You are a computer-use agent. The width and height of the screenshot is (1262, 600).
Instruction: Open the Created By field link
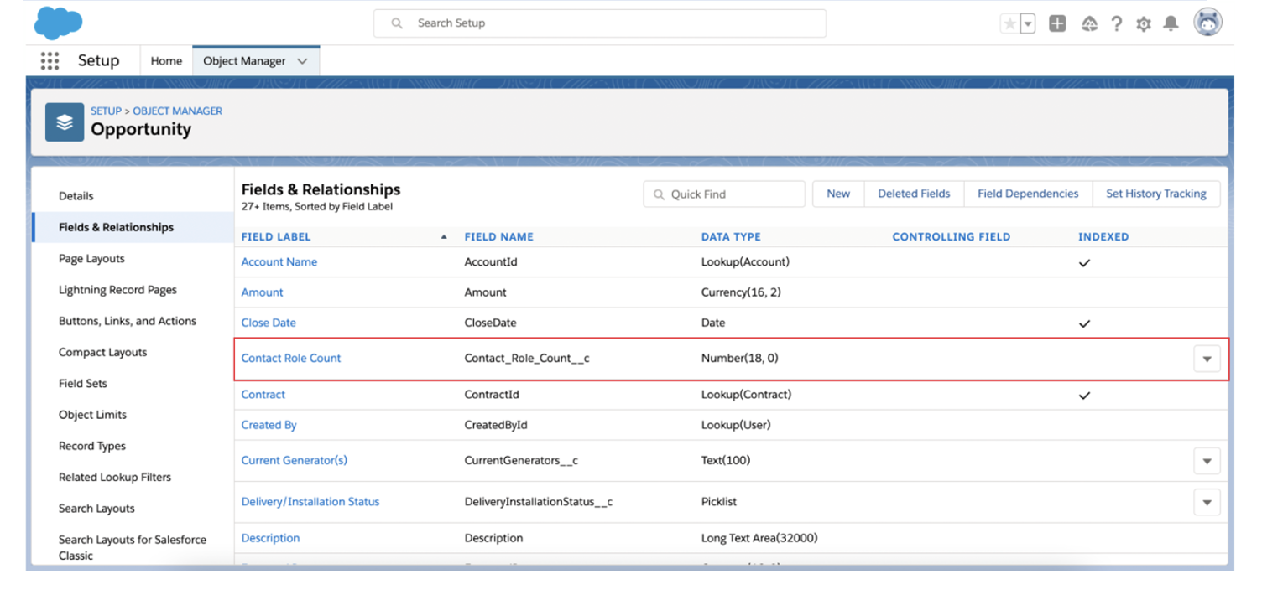pos(269,425)
